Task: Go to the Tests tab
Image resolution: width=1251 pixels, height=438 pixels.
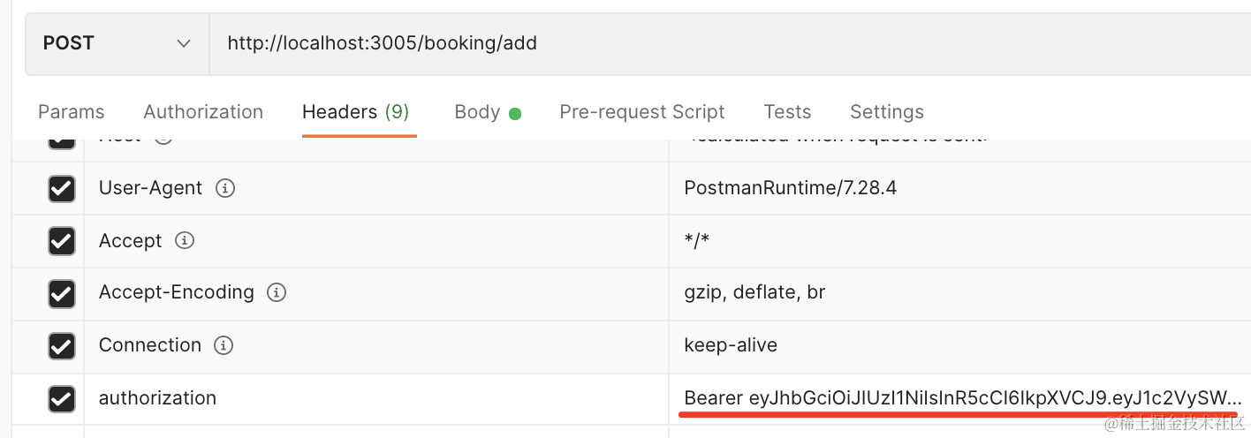Action: click(x=787, y=112)
